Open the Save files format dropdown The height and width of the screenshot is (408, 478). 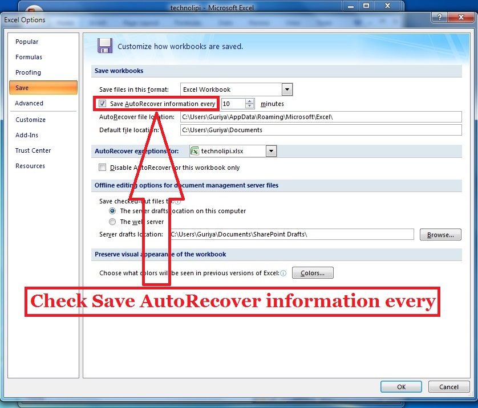click(287, 89)
